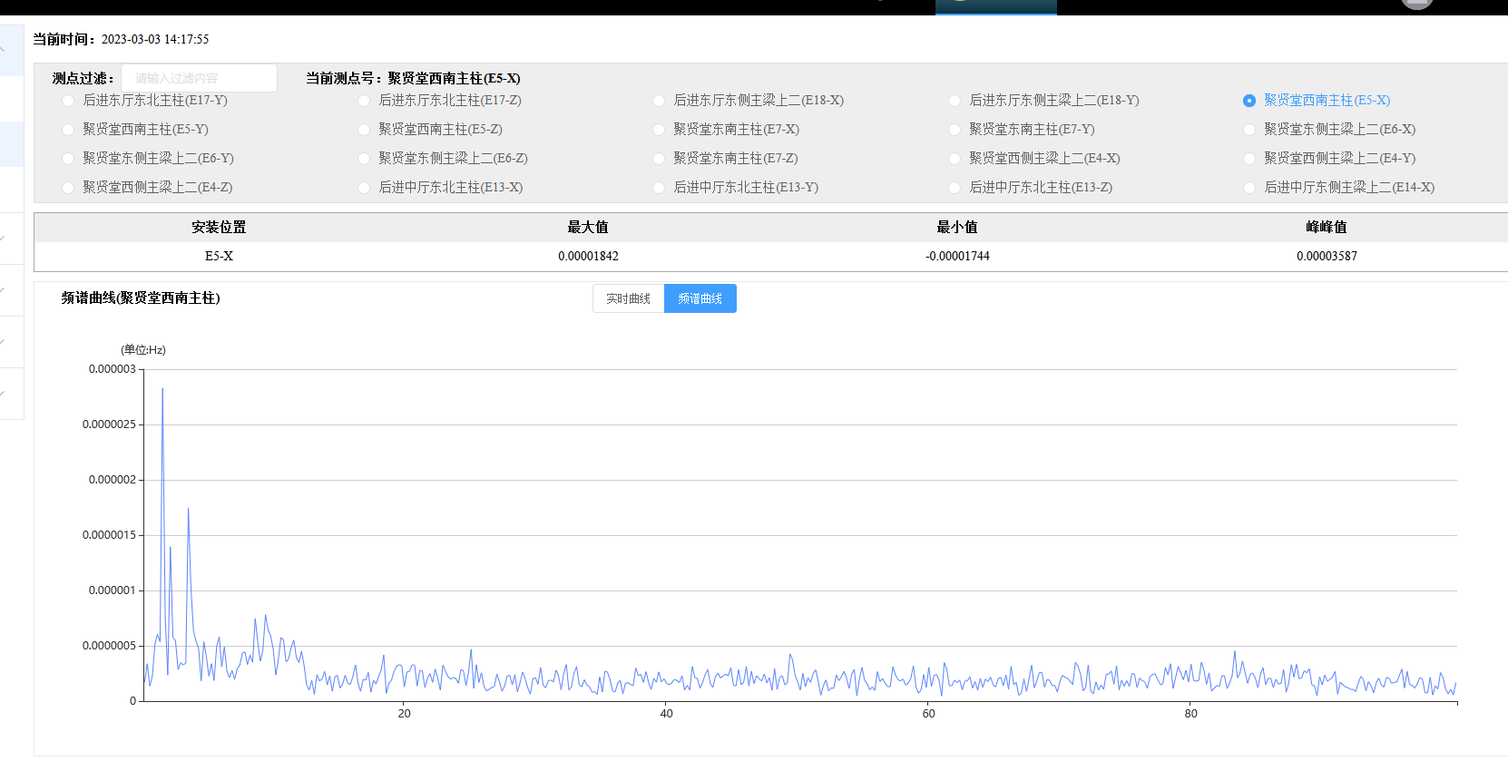Select 后进东厅东侧主梁上二(E18-X) radio option
This screenshot has width=1508, height=761.
pyautogui.click(x=659, y=101)
